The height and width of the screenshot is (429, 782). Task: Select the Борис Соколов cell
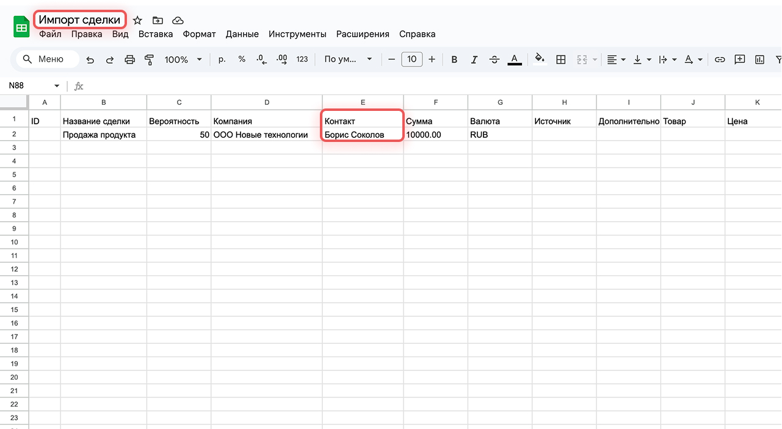point(363,134)
